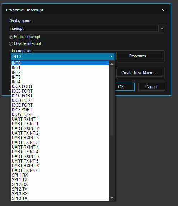Click Create New Macro... button

coord(139,73)
